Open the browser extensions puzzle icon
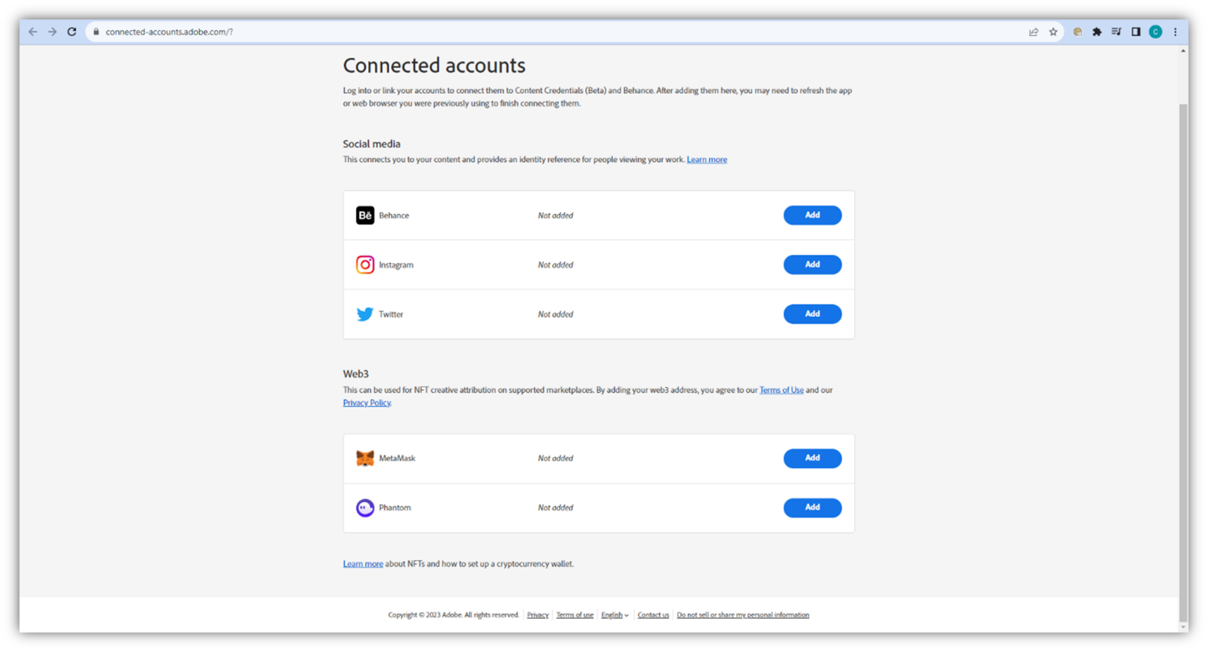The width and height of the screenshot is (1208, 652). click(1097, 32)
